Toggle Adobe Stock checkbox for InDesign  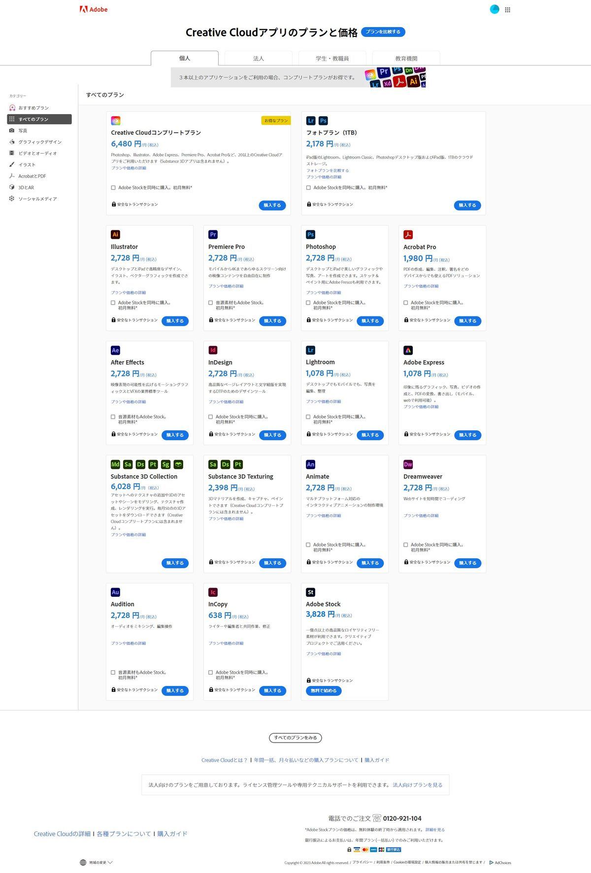tap(210, 417)
